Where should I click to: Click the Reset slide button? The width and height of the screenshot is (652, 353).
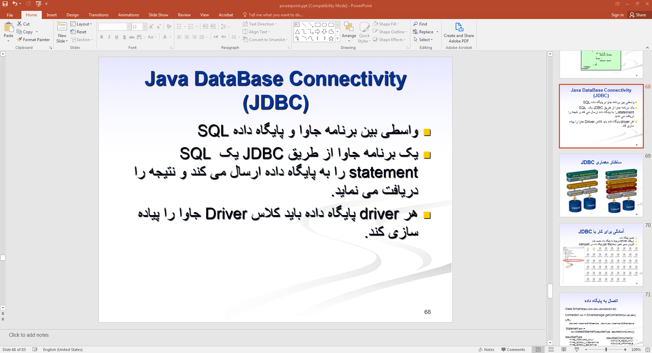click(78, 32)
